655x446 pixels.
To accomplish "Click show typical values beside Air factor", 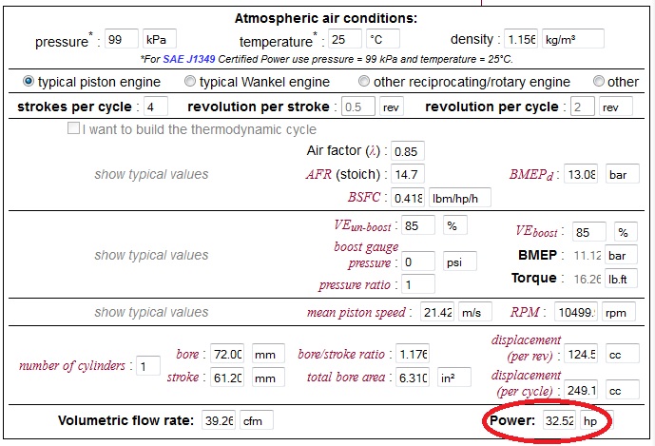I will [151, 174].
